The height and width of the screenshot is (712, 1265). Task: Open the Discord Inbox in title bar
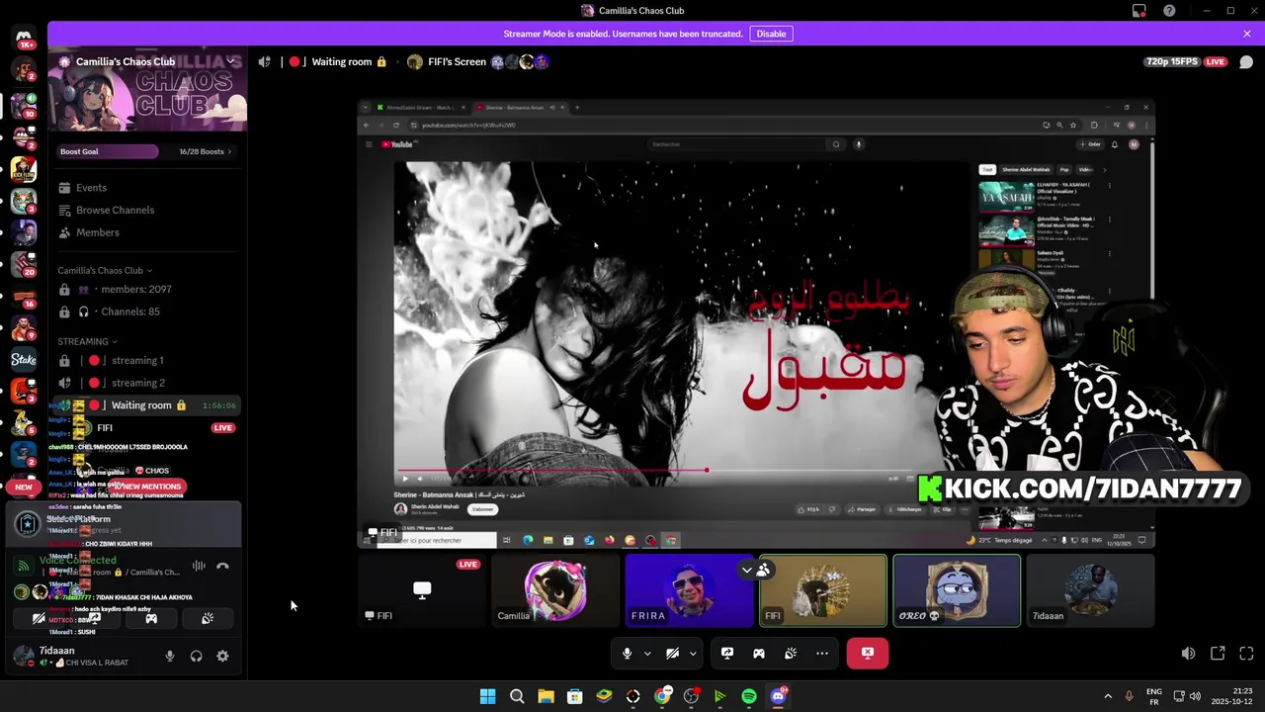click(x=1139, y=11)
